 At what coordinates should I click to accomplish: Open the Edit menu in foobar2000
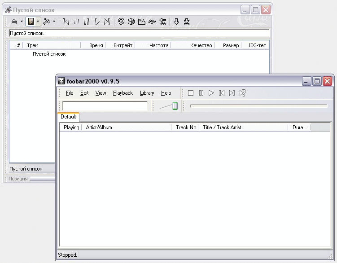[x=84, y=93]
